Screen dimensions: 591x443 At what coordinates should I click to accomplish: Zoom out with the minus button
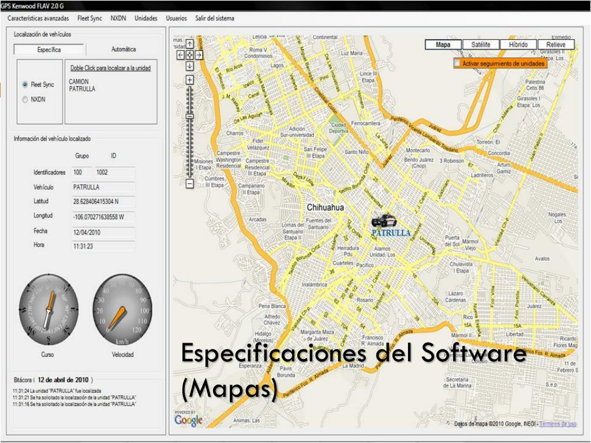(189, 184)
